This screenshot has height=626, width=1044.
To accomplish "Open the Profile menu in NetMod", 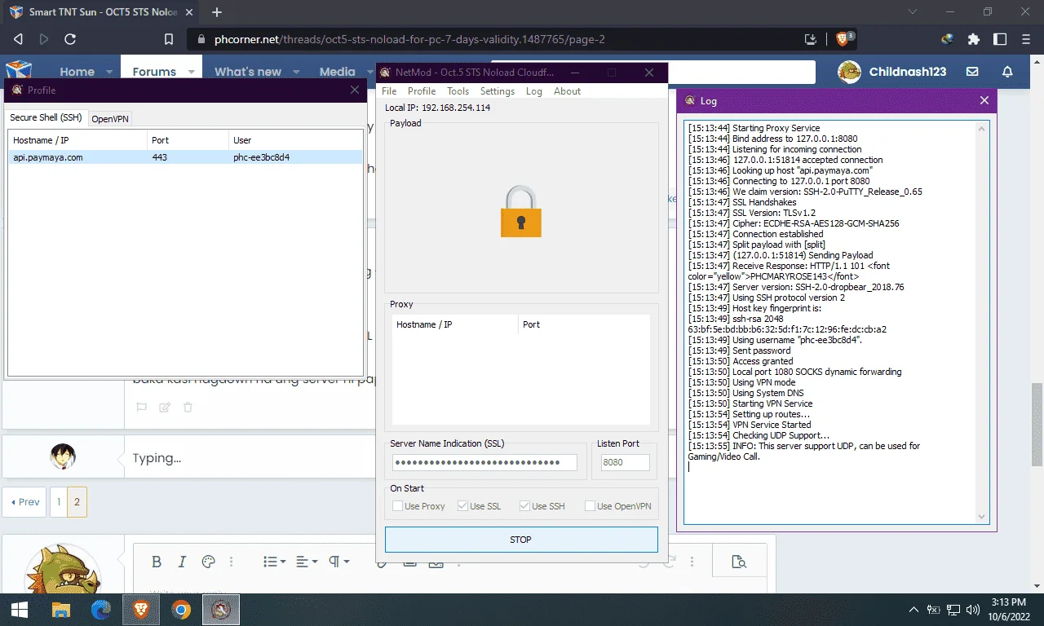I will coord(422,91).
